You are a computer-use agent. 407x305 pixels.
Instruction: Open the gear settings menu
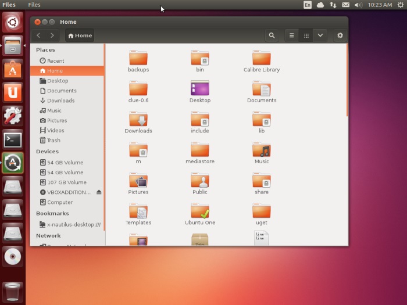coord(340,35)
